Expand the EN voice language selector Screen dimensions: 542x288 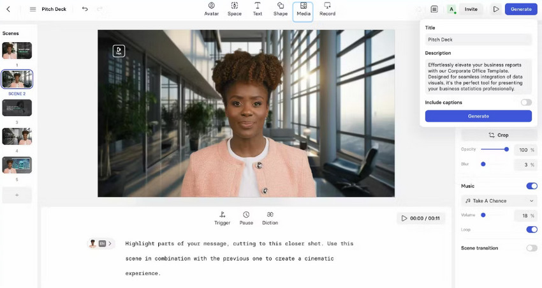(102, 243)
